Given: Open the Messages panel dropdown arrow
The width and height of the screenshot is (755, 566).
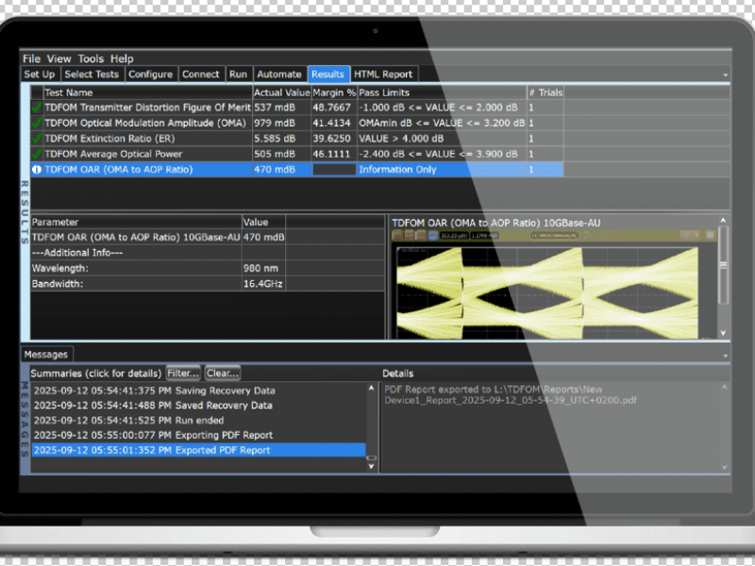Looking at the screenshot, I should point(725,356).
